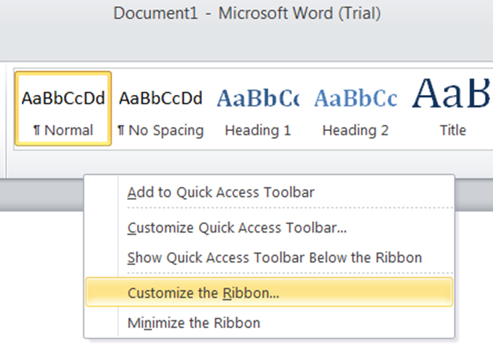
Task: Click the large AaB Title preview text
Action: pyautogui.click(x=451, y=94)
